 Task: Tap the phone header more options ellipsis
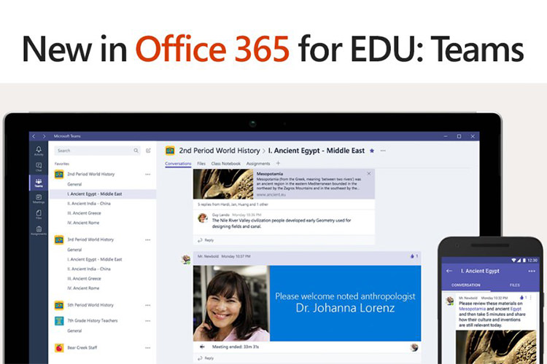tap(532, 271)
